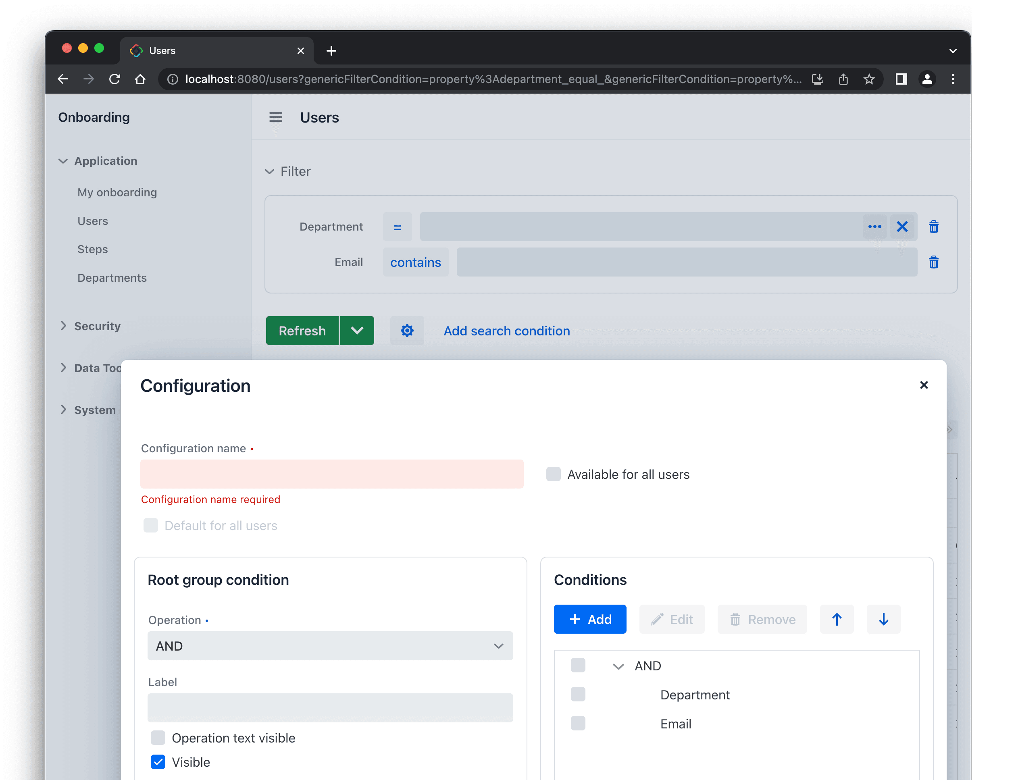
Task: Open the AND operation dropdown
Action: [x=330, y=645]
